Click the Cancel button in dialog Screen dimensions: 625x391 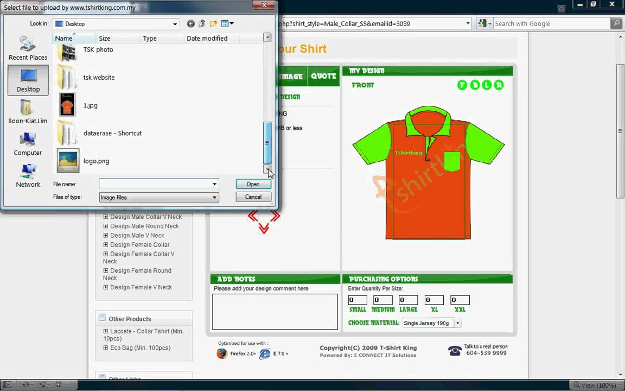point(253,197)
